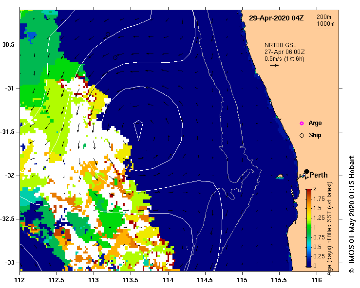Image resolution: width=360 pixels, height=288 pixels.
Task: Click the small triangular contour in eddy centre
Action: (x=138, y=130)
